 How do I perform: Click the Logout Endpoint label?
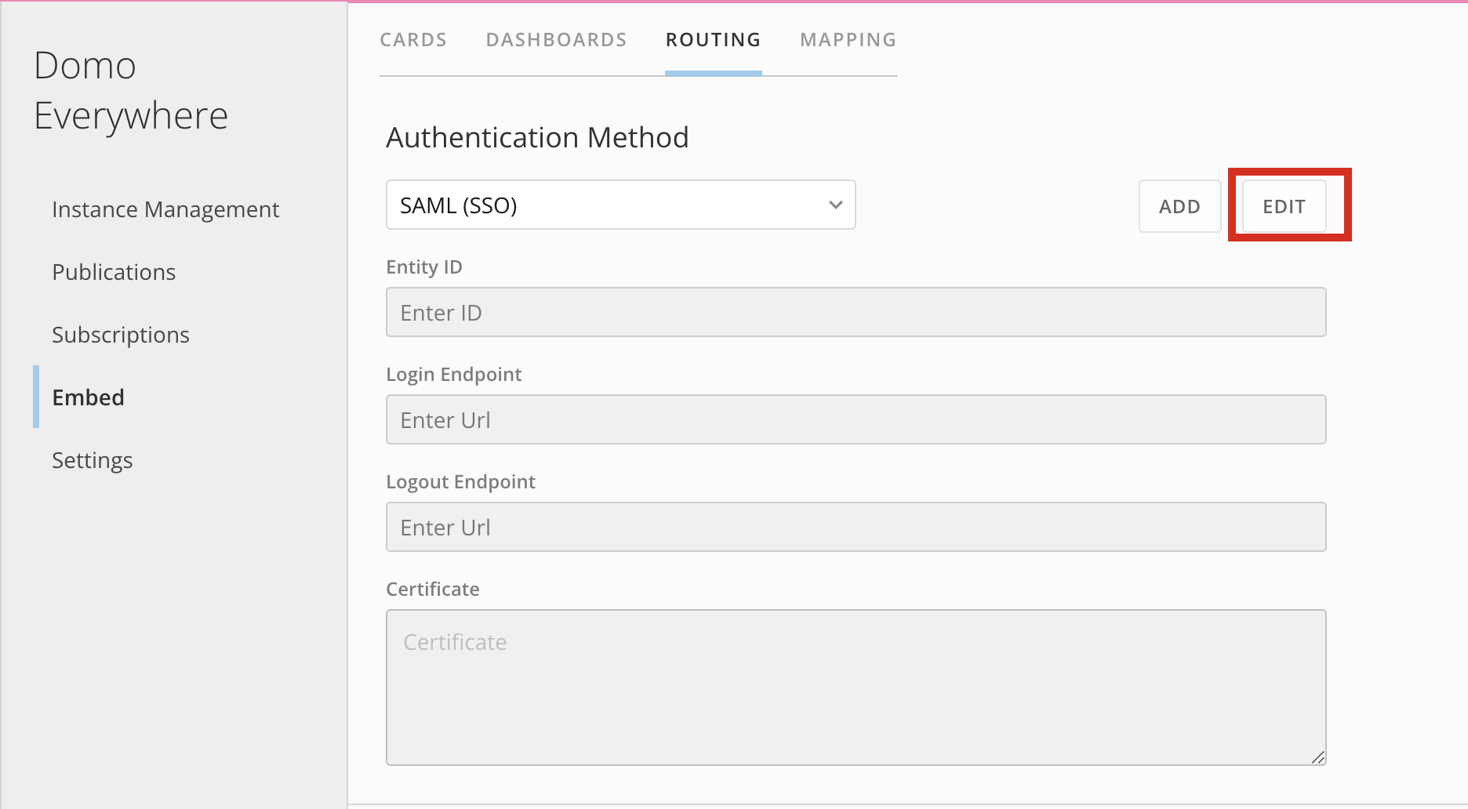coord(460,481)
